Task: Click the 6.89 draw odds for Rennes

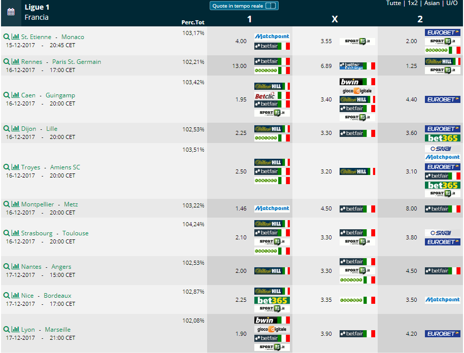Action: pyautogui.click(x=326, y=66)
